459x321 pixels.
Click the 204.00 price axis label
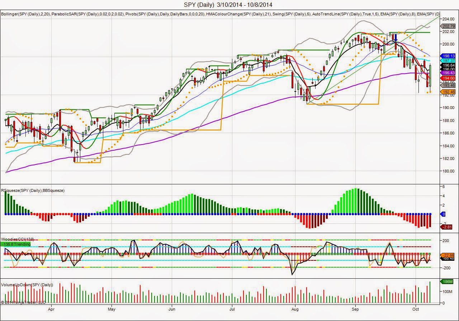[449, 19]
